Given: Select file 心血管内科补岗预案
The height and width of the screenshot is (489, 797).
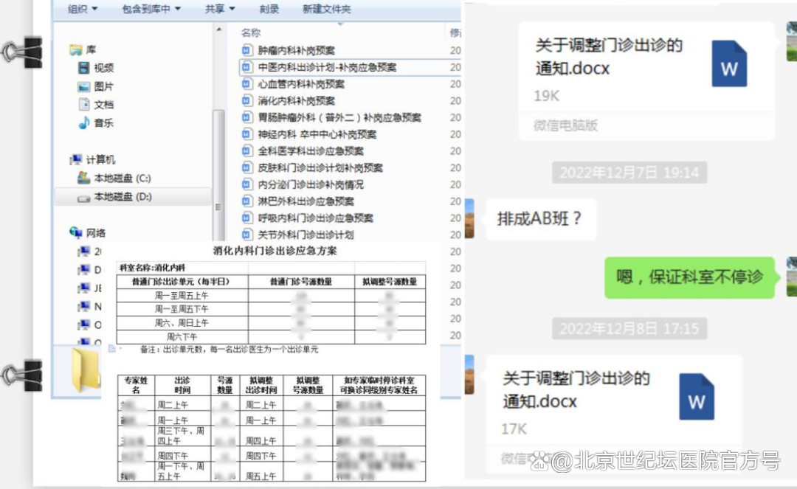Looking at the screenshot, I should click(x=300, y=84).
